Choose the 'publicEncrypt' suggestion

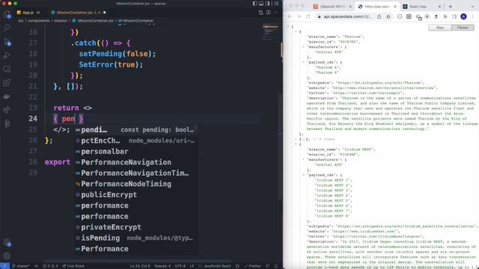[136, 194]
